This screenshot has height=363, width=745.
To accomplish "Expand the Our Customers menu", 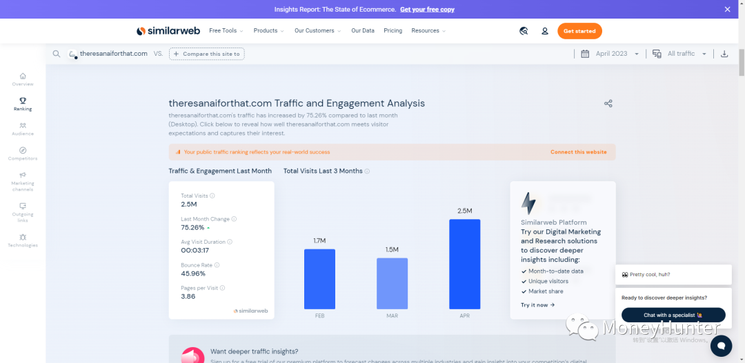I will click(x=318, y=31).
